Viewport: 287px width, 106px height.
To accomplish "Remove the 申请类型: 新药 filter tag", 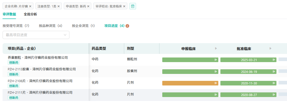I will [x=88, y=6].
